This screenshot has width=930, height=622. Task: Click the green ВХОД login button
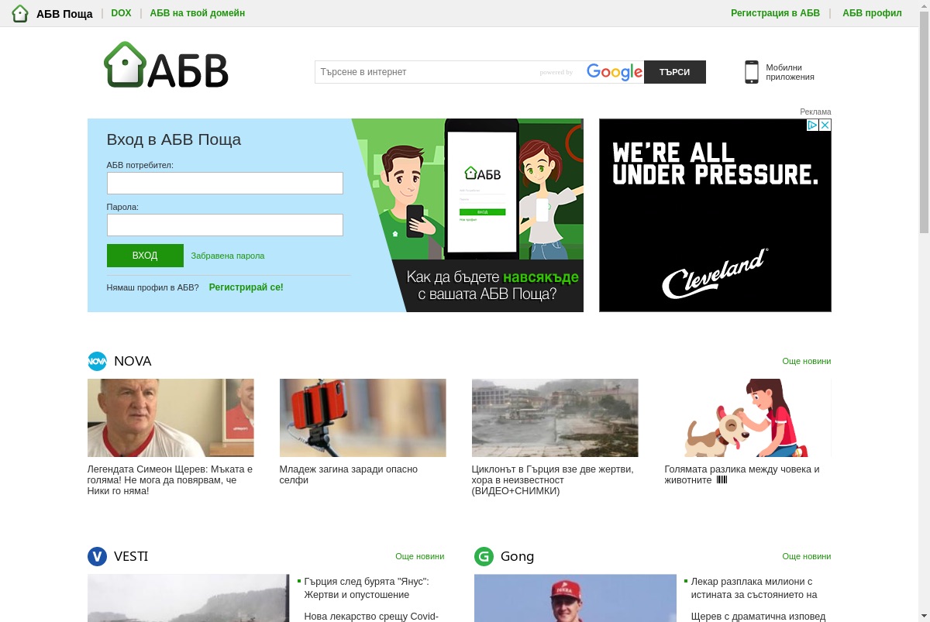[145, 256]
